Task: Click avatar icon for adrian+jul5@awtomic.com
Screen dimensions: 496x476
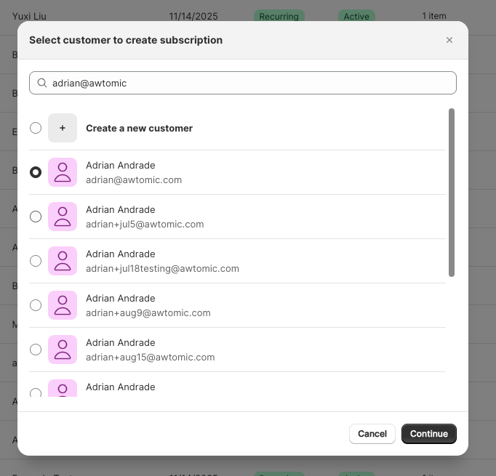Action: tap(63, 217)
